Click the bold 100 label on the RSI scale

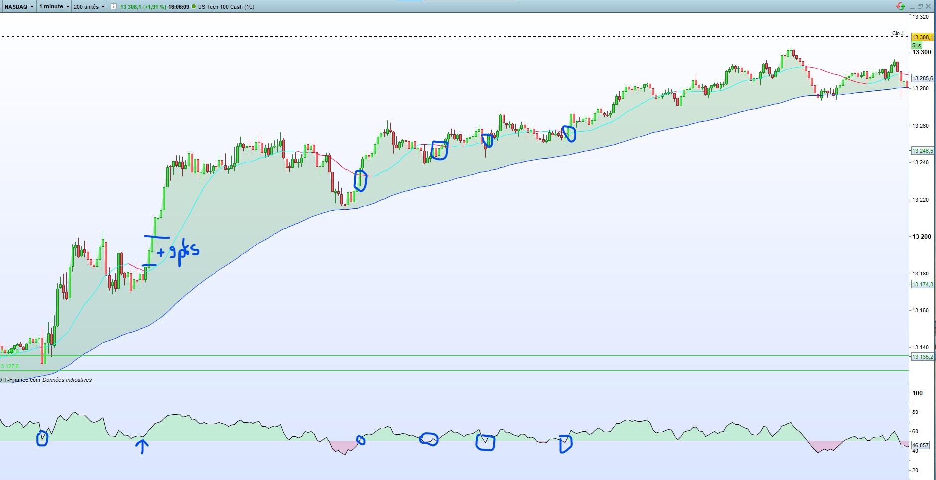pyautogui.click(x=917, y=393)
